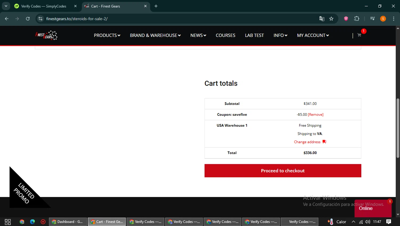The image size is (400, 226).
Task: Open Microsoft Edge from taskbar
Action: click(33, 222)
